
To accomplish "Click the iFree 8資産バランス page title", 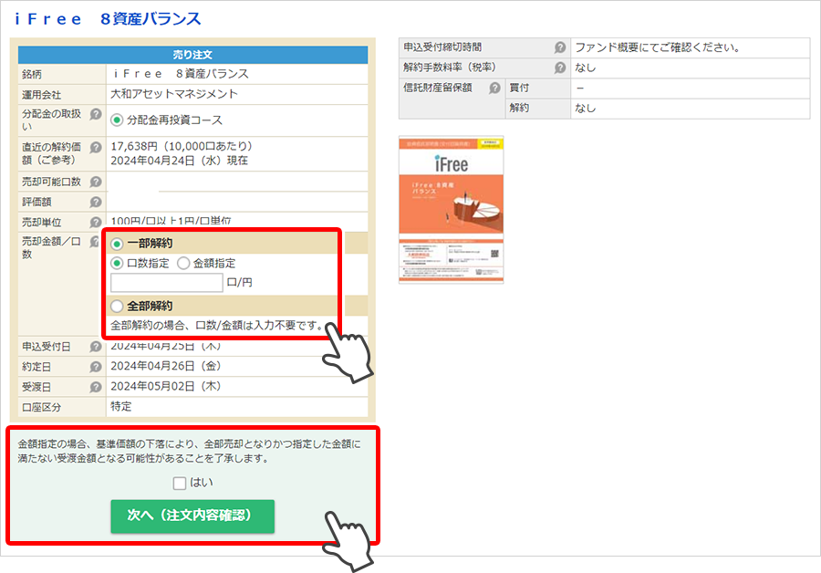I will [x=108, y=19].
